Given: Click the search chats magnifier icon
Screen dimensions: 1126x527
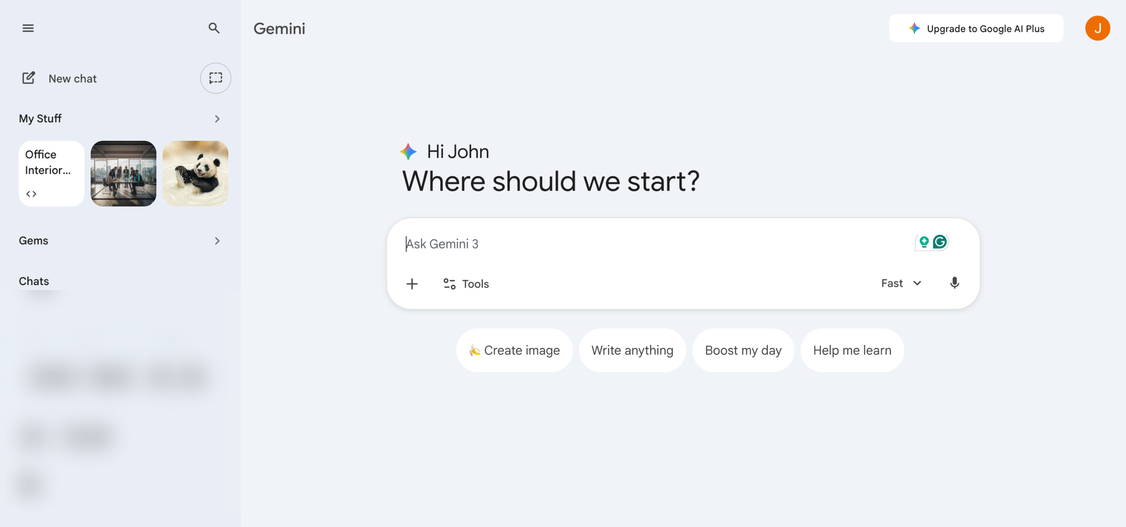Looking at the screenshot, I should 214,28.
